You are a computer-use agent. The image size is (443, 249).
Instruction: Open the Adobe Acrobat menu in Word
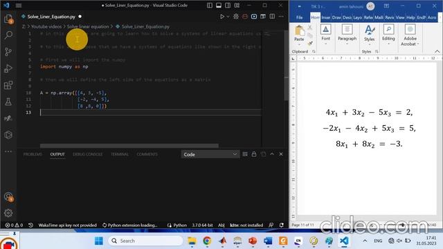click(410, 35)
